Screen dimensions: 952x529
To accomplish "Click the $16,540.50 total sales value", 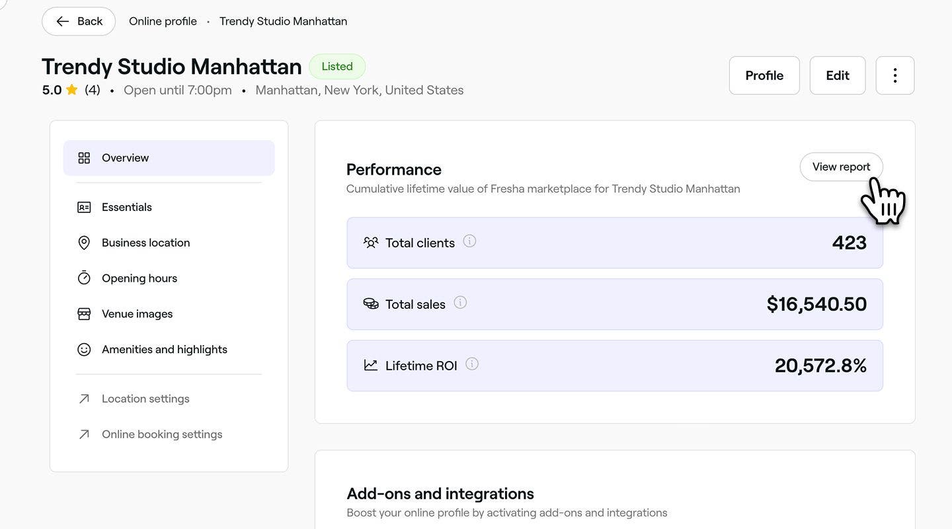I will (x=816, y=304).
